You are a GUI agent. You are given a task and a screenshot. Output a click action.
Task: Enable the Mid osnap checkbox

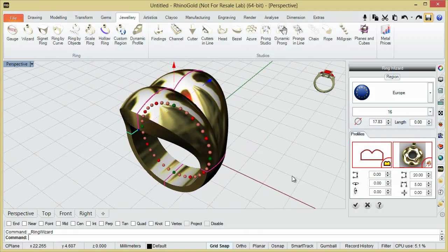pos(58,224)
